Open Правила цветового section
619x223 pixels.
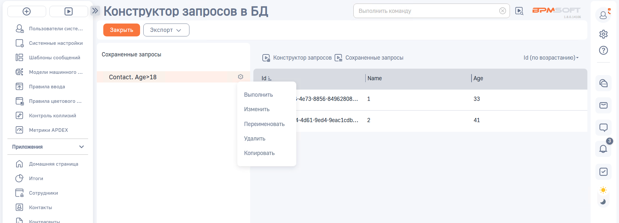click(49, 101)
